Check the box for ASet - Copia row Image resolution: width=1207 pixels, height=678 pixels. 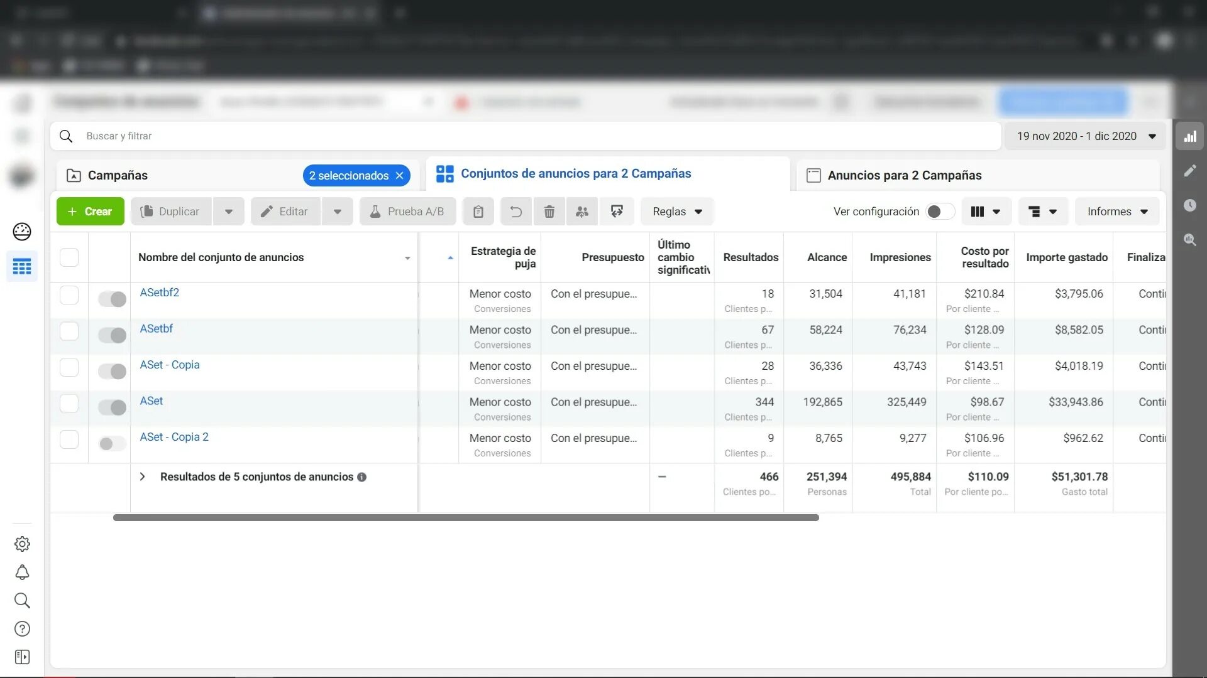pos(69,367)
